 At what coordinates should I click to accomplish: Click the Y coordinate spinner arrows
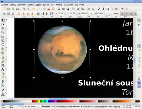point(77,14)
